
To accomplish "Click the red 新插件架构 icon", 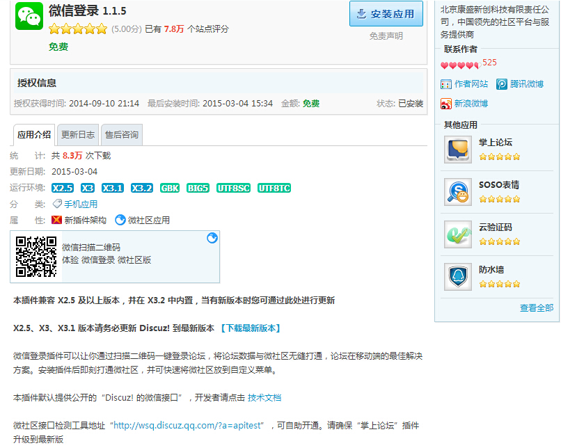I will 56,220.
